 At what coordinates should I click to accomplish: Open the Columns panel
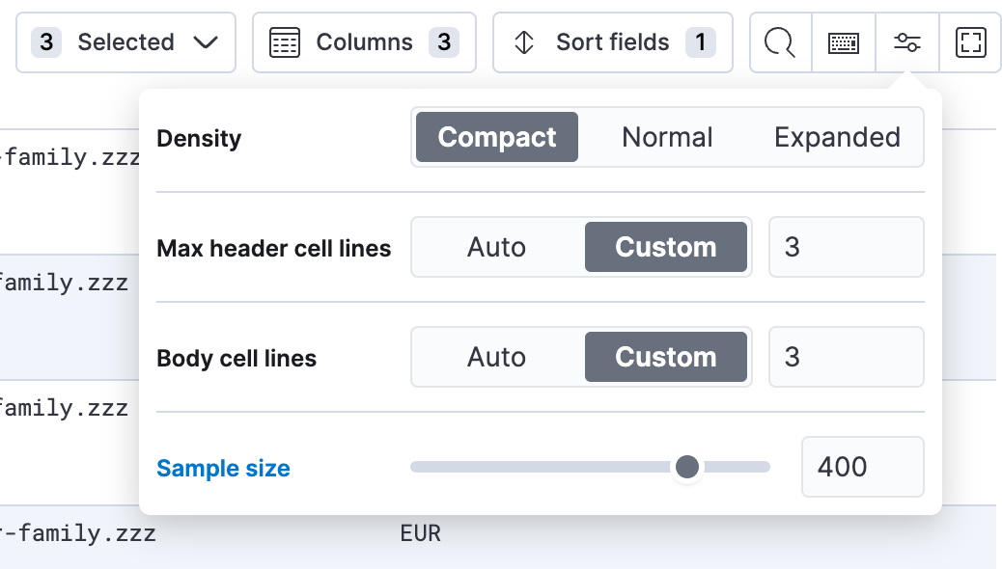point(364,41)
